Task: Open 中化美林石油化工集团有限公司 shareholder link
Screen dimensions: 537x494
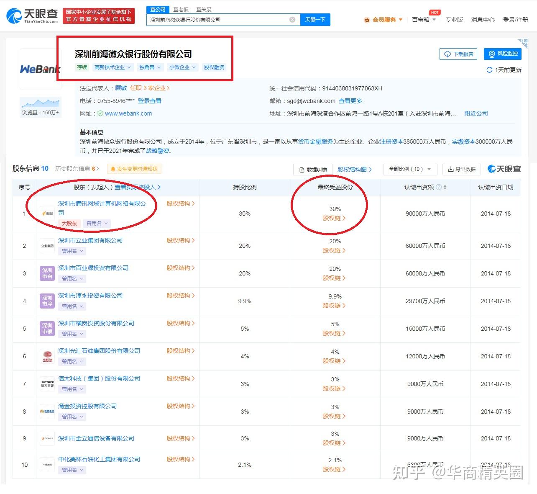Action: pos(99,459)
